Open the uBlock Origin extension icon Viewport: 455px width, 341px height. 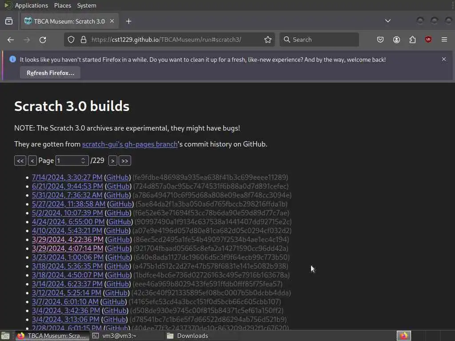coord(428,40)
